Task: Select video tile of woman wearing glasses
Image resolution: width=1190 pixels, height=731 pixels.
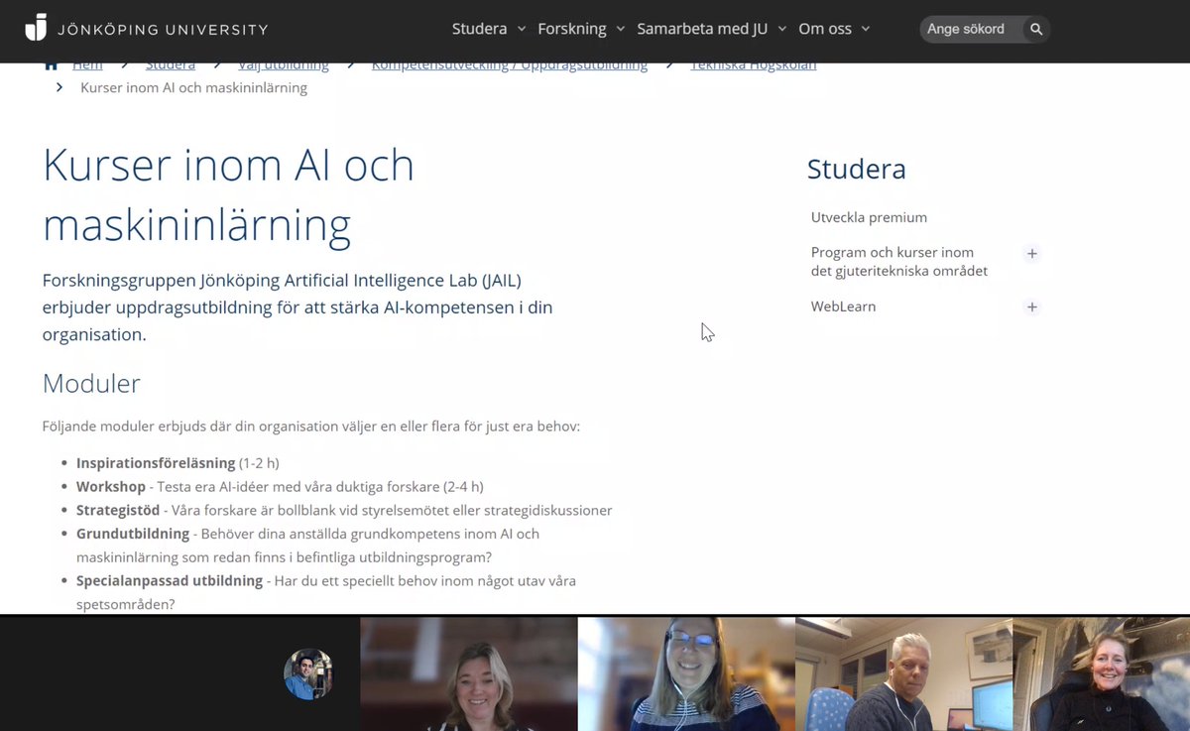Action: pyautogui.click(x=686, y=674)
